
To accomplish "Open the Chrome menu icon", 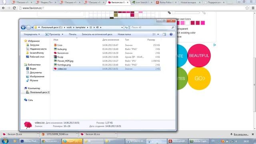I will pos(253,8).
